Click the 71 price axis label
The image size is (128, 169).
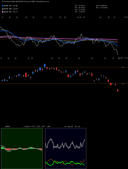(x=123, y=84)
